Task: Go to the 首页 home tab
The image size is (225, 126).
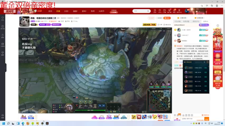Action: point(50,11)
